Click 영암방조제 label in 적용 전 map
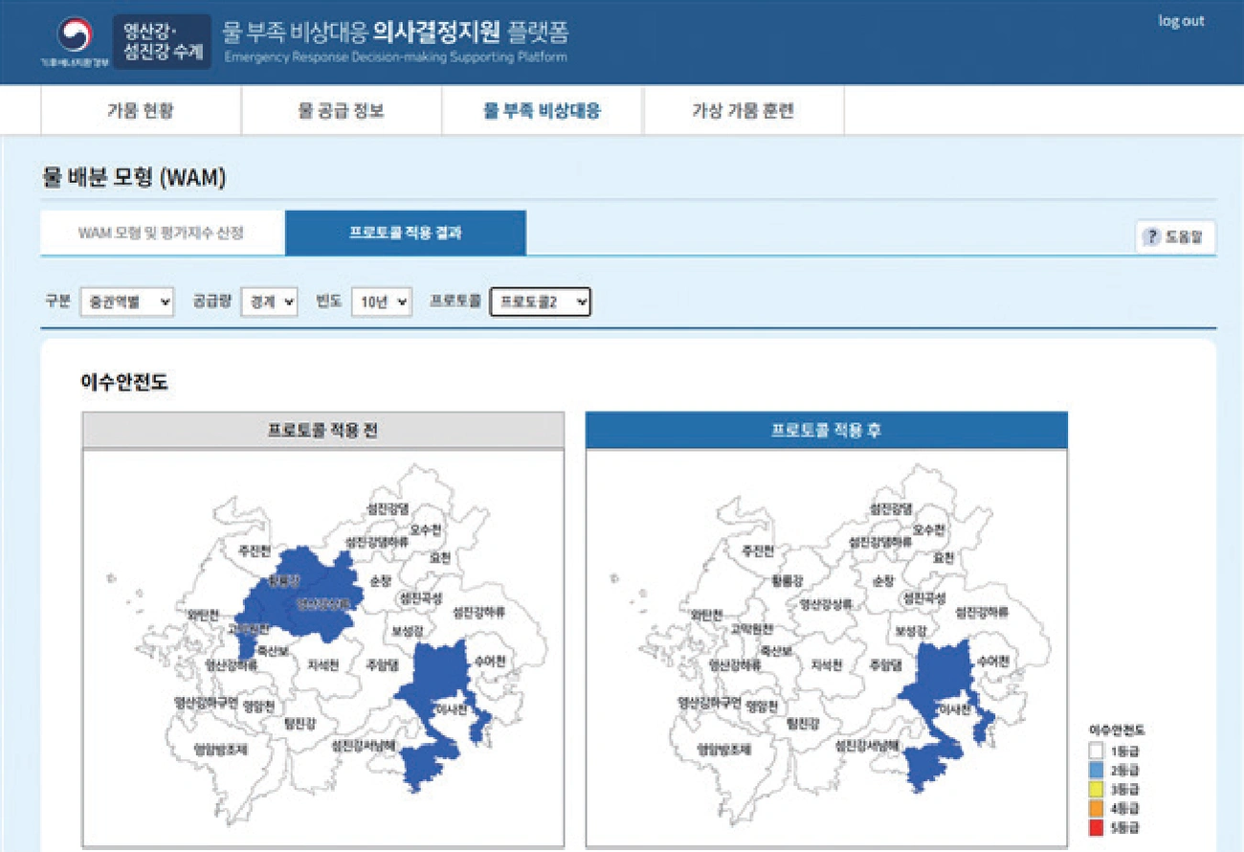This screenshot has height=852, width=1244. click(x=220, y=750)
